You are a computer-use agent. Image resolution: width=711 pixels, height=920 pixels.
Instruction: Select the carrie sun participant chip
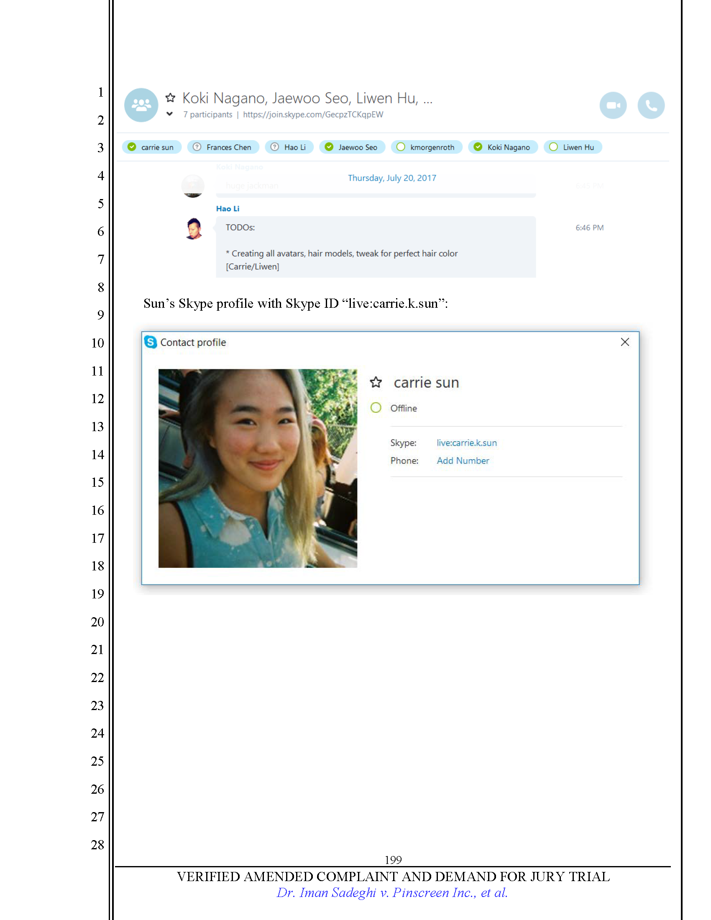click(x=152, y=147)
